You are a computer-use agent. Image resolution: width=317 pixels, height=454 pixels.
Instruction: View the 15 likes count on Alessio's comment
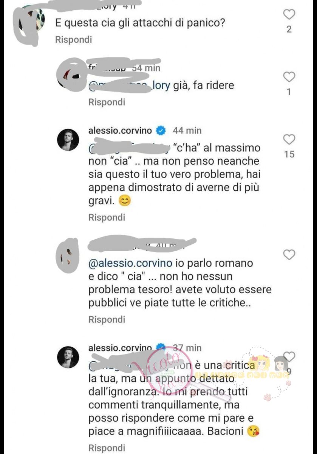click(289, 154)
